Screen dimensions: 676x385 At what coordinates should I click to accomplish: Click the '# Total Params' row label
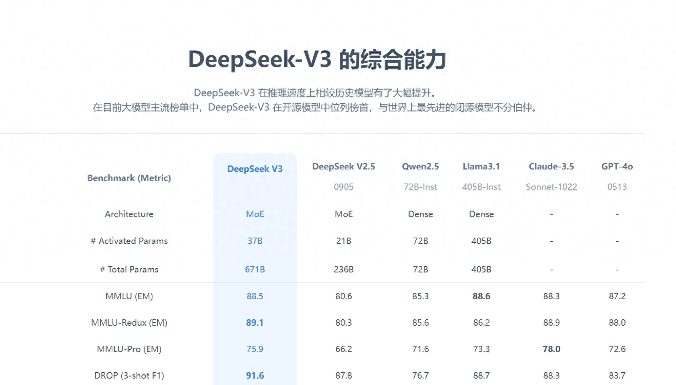[x=129, y=269]
